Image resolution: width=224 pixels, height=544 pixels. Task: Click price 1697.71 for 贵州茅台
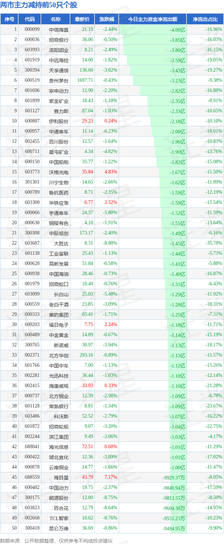(x=85, y=80)
